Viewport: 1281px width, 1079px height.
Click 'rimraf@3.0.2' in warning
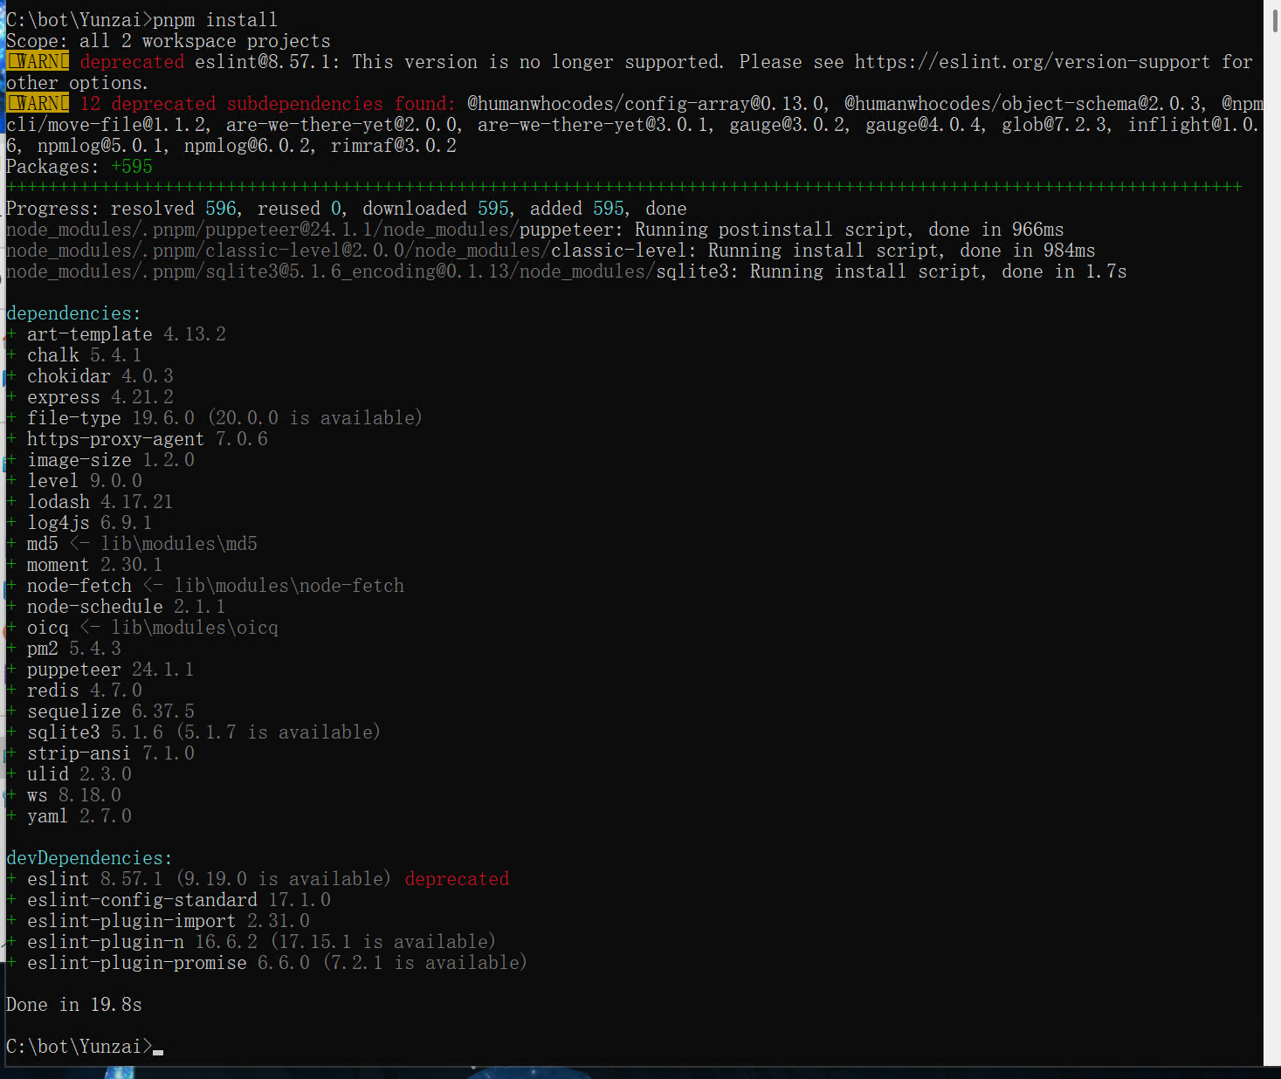tap(394, 145)
